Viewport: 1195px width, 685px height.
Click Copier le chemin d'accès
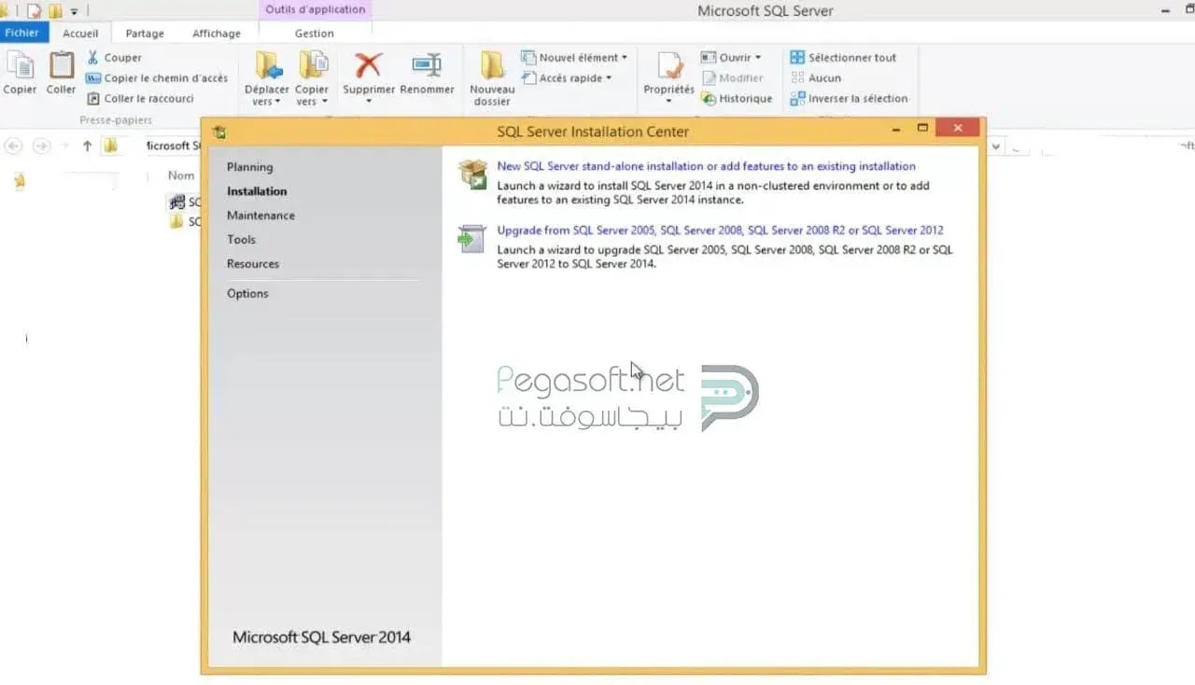(157, 78)
